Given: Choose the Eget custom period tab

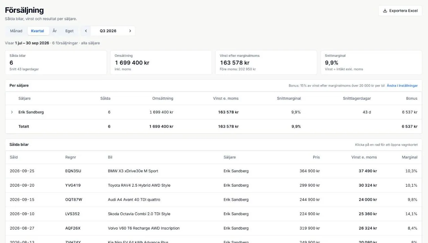Looking at the screenshot, I should click(69, 31).
